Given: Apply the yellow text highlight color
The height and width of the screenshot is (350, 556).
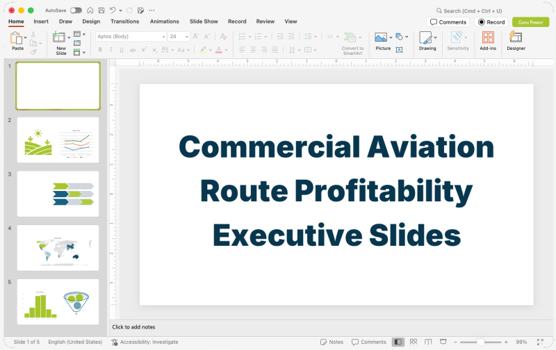Looking at the screenshot, I should [203, 50].
